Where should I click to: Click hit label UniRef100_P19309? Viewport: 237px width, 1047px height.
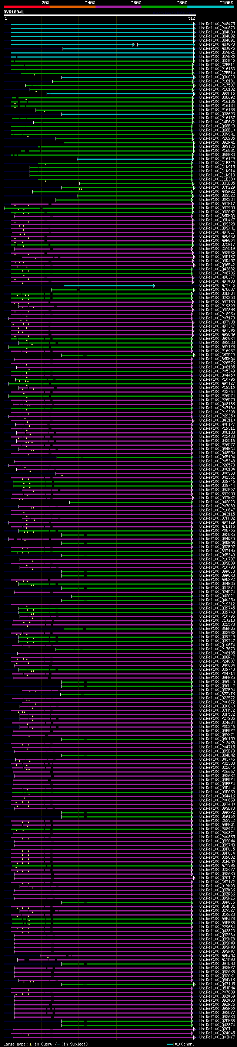(217, 306)
